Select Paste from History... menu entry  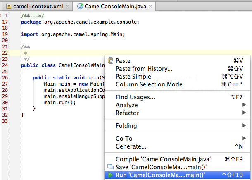pyautogui.click(x=177, y=69)
